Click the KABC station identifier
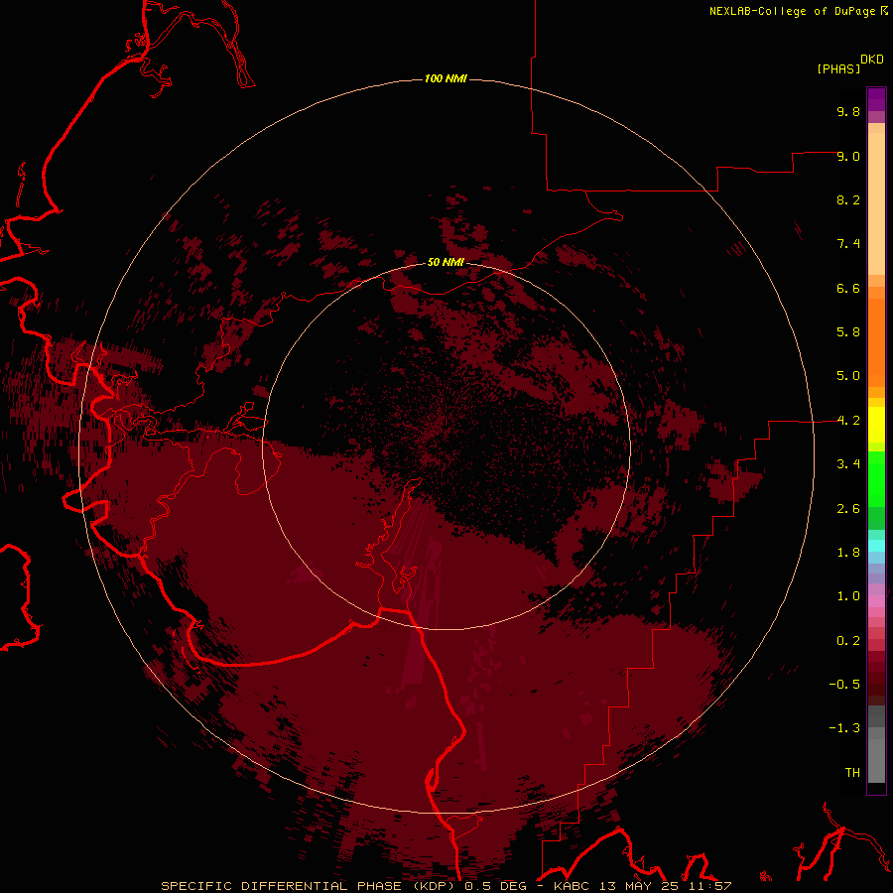The height and width of the screenshot is (893, 893). coord(573,886)
